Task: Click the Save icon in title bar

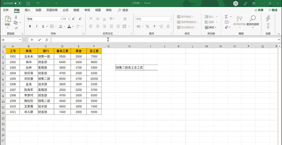Action: [x=28, y=3]
